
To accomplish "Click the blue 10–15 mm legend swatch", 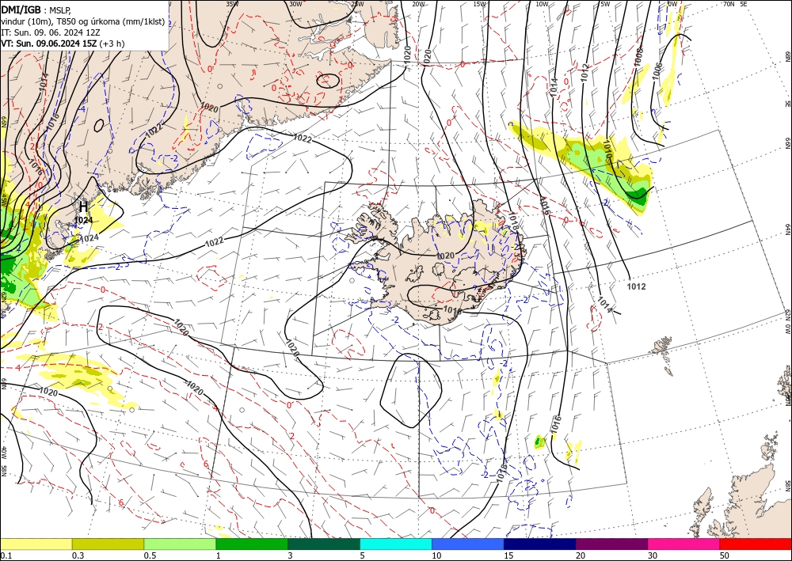I will click(468, 544).
